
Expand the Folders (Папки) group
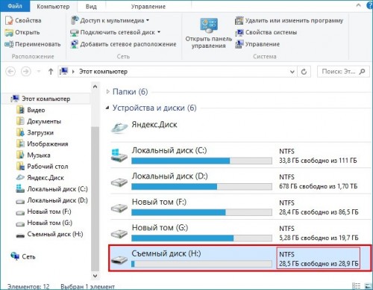pos(107,92)
